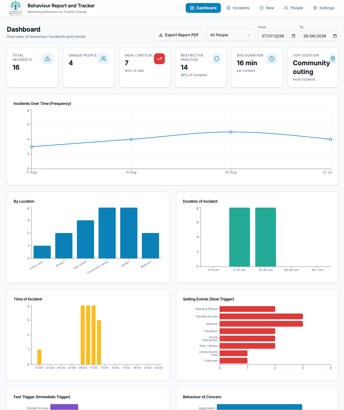344x410 pixels.
Task: Open the Dashboard tab
Action: pyautogui.click(x=203, y=8)
